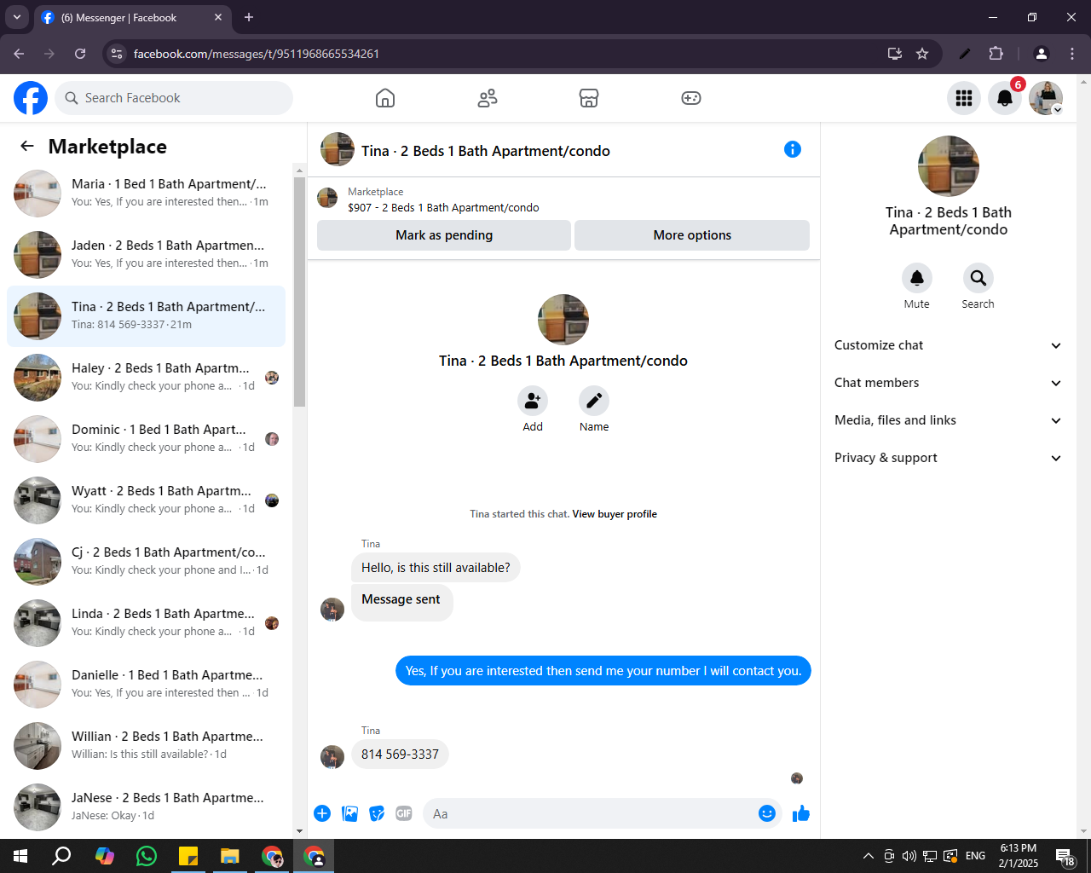Click the Facebook logo icon

31,98
